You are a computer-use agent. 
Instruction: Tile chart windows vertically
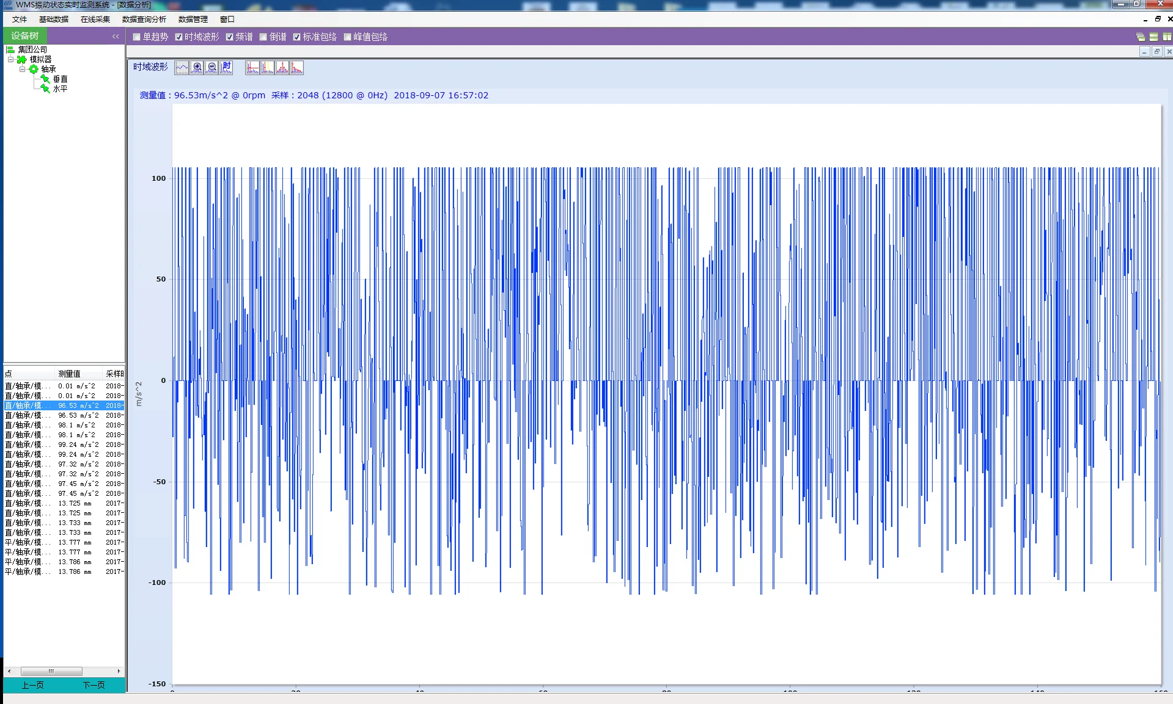point(1167,37)
